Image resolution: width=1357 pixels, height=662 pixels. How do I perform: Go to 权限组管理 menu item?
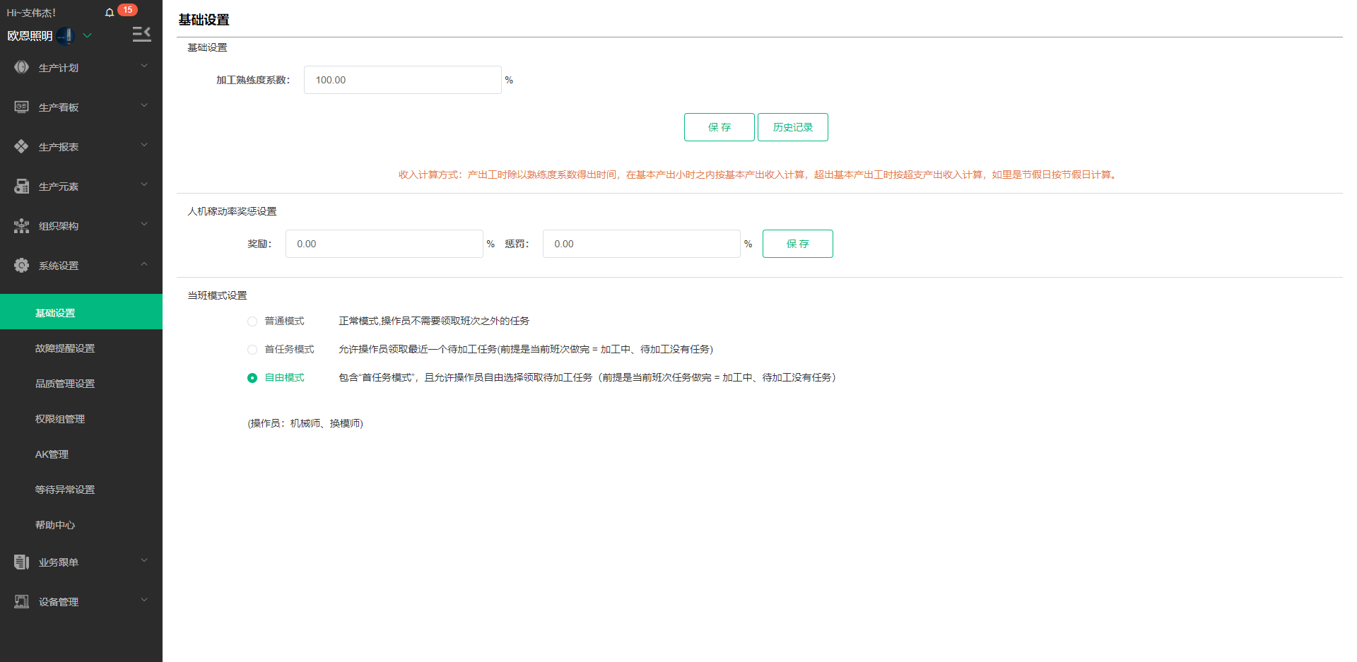(60, 419)
